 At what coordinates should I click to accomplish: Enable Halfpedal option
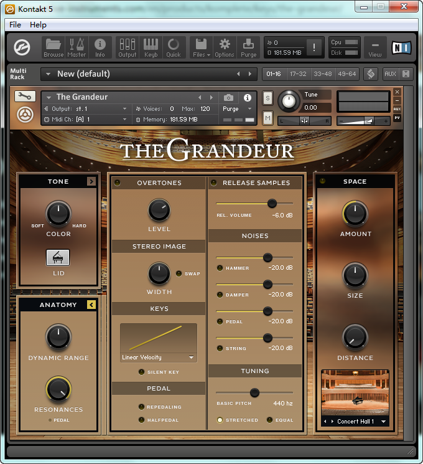[141, 420]
